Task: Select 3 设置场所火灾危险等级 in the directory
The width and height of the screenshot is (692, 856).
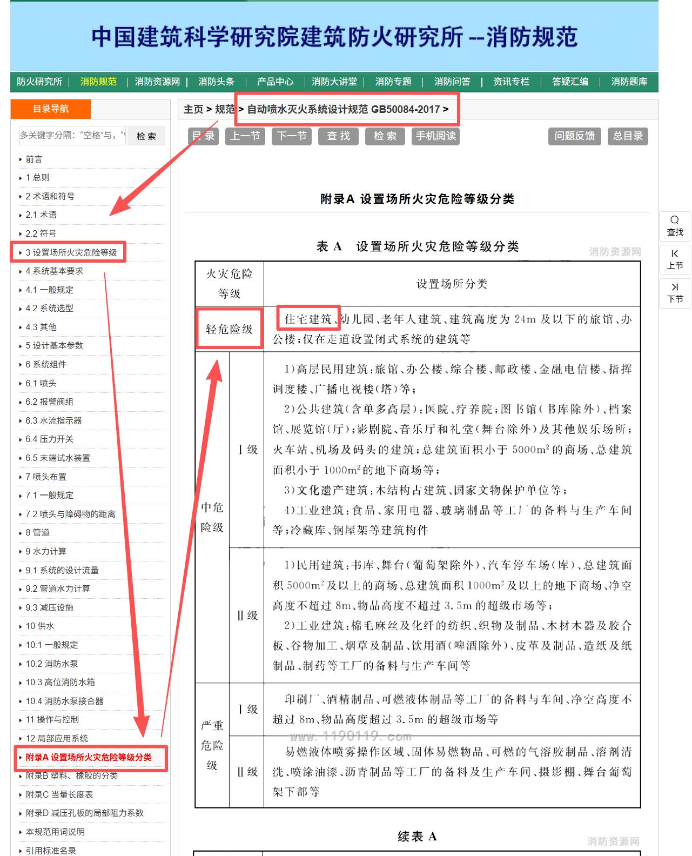Action: (x=71, y=252)
